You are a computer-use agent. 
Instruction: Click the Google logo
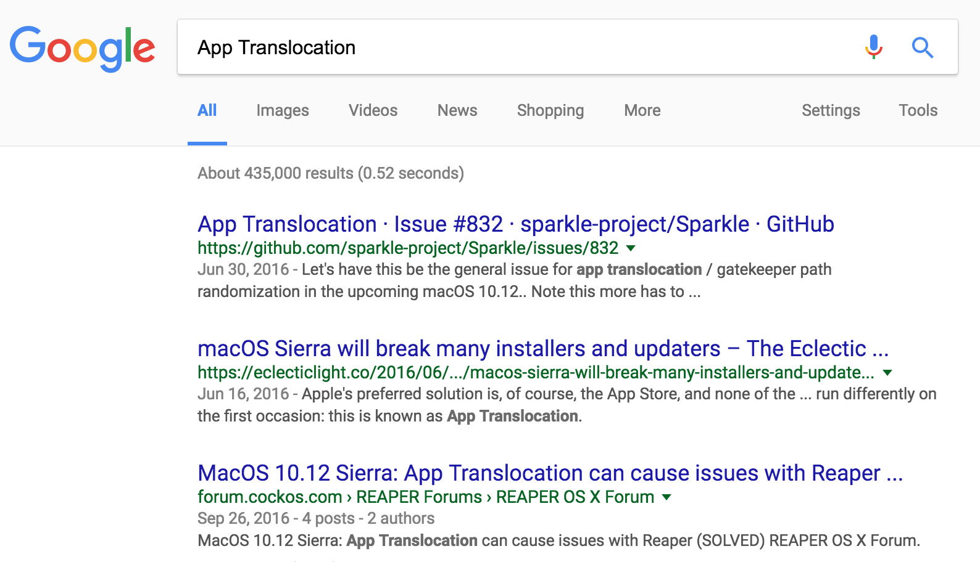(x=82, y=49)
